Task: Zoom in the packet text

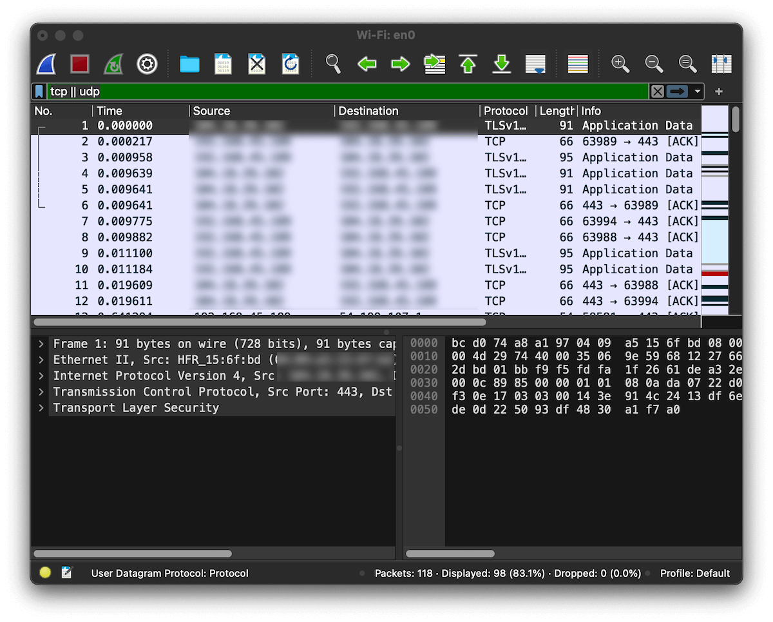Action: point(620,64)
